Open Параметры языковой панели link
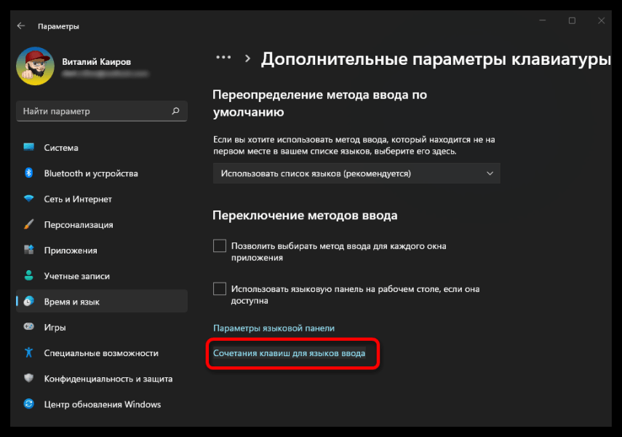 pos(274,328)
